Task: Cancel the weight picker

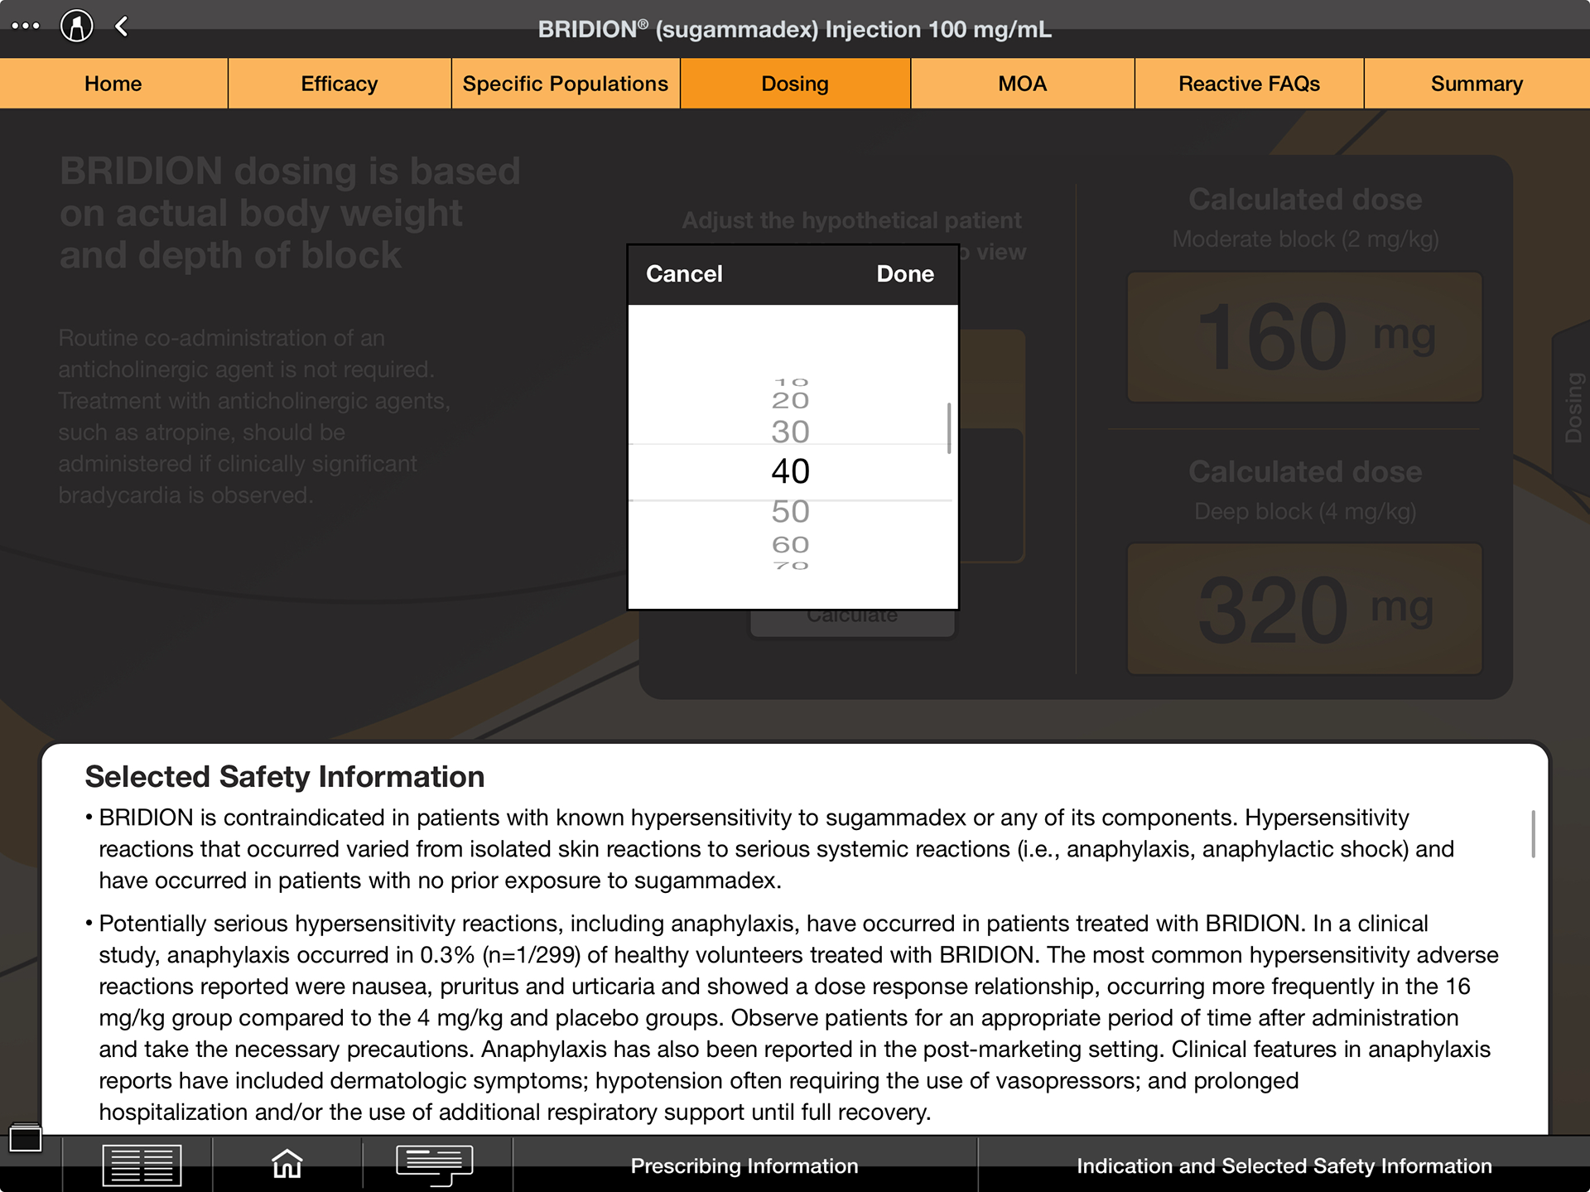Action: pos(684,274)
